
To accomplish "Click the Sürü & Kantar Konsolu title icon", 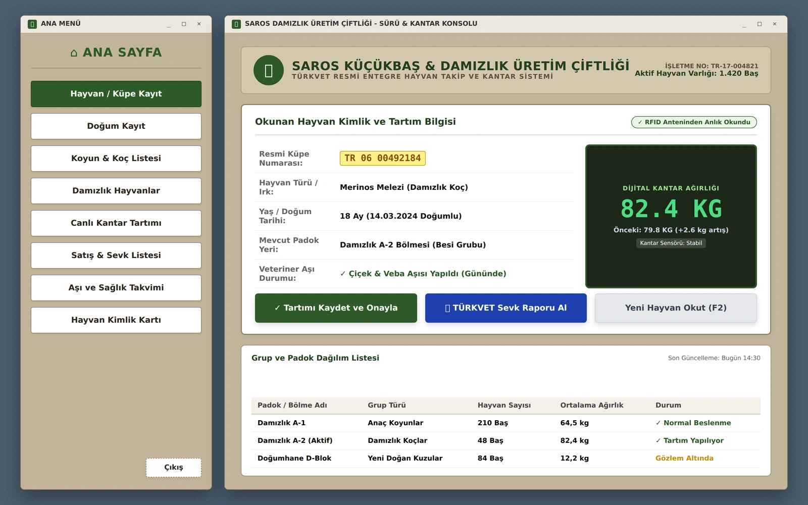I will coord(236,24).
